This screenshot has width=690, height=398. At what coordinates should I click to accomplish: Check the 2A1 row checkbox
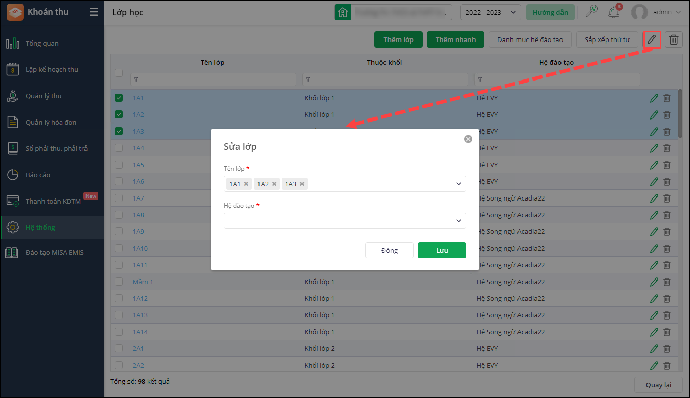click(119, 349)
